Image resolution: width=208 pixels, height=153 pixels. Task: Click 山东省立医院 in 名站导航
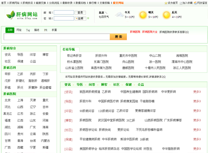pos(74,68)
